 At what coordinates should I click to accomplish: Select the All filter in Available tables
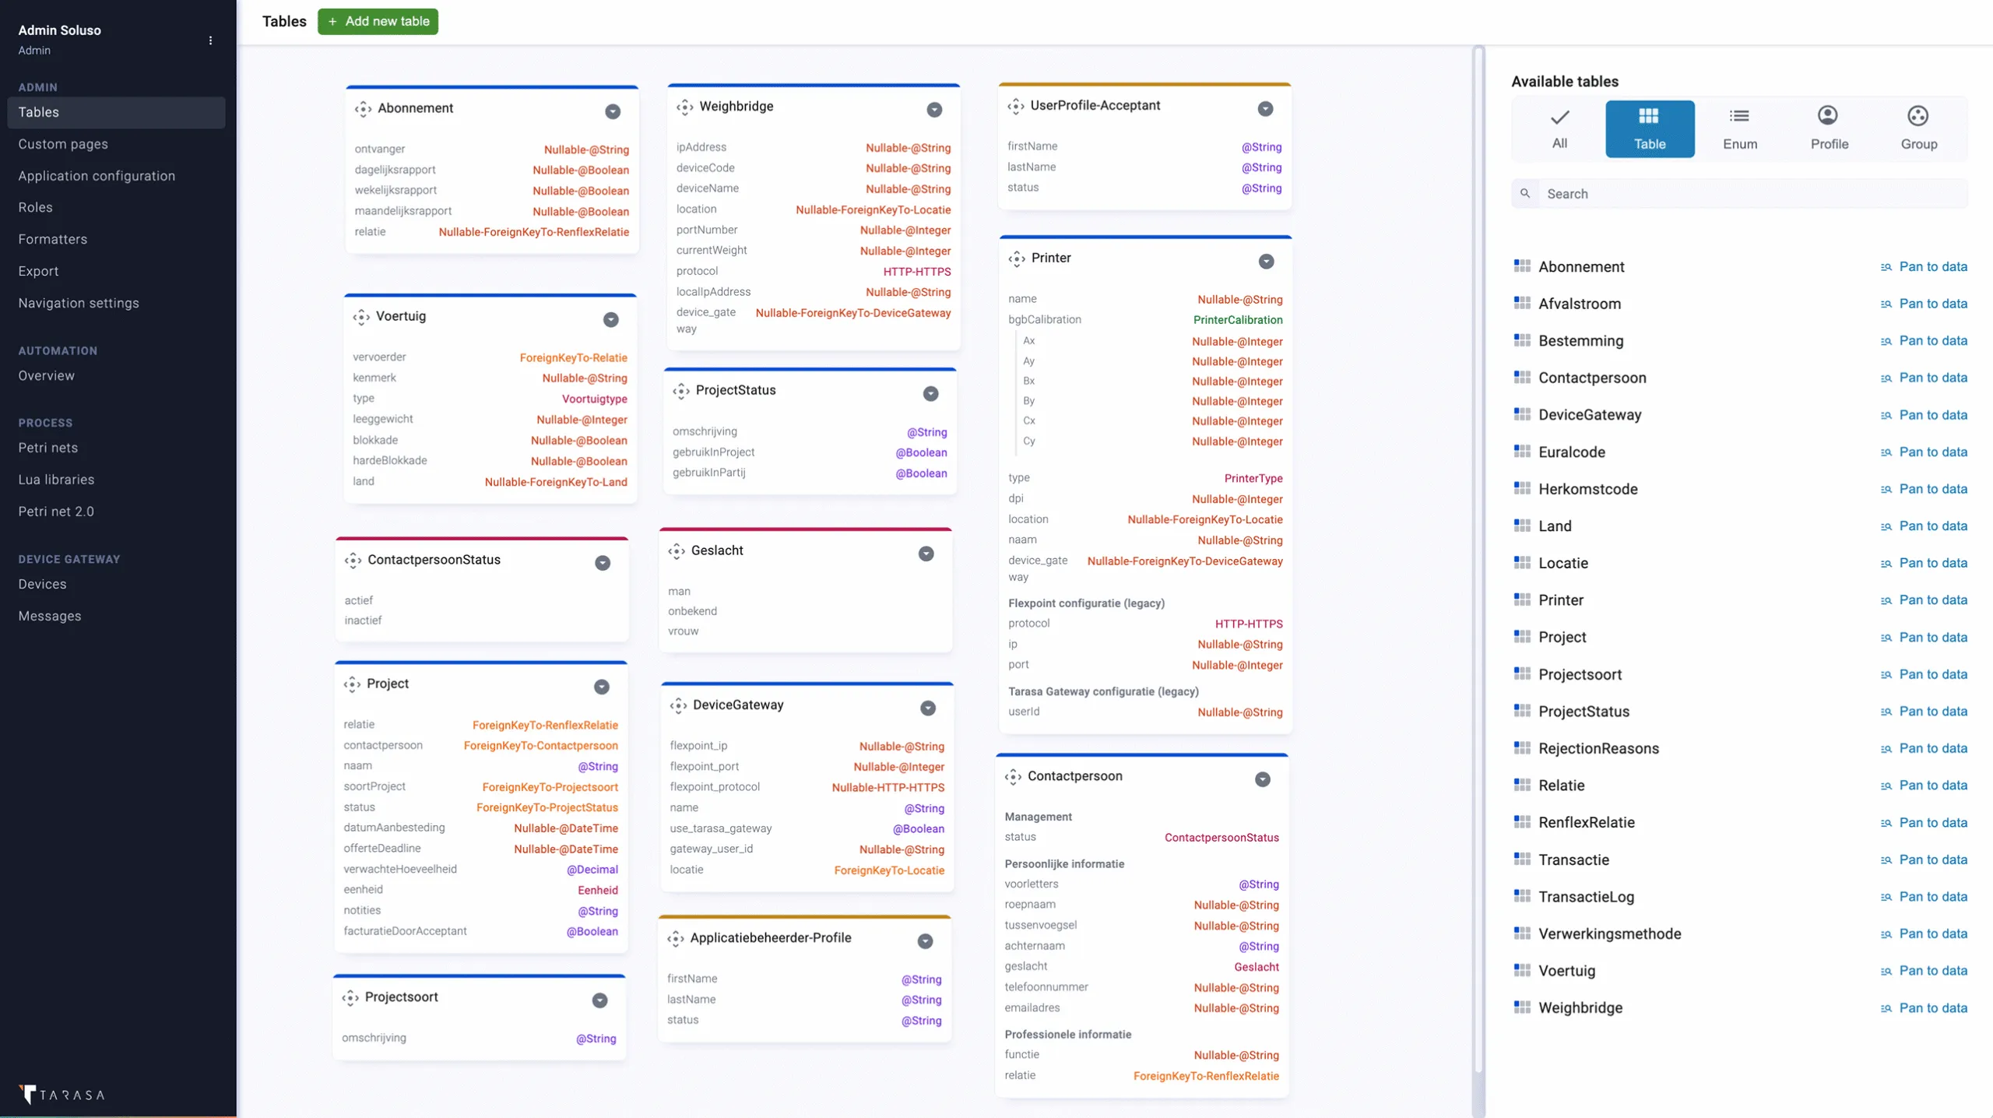[1559, 128]
